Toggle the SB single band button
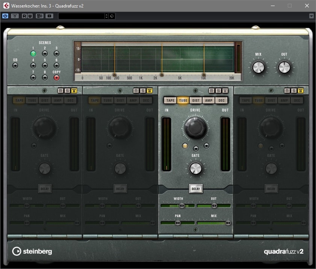This screenshot has width=316, height=269. pos(15,66)
